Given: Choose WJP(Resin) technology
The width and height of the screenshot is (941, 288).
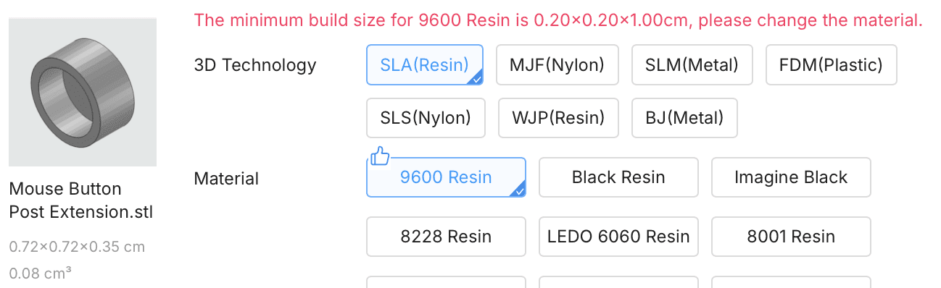Looking at the screenshot, I should [x=558, y=118].
